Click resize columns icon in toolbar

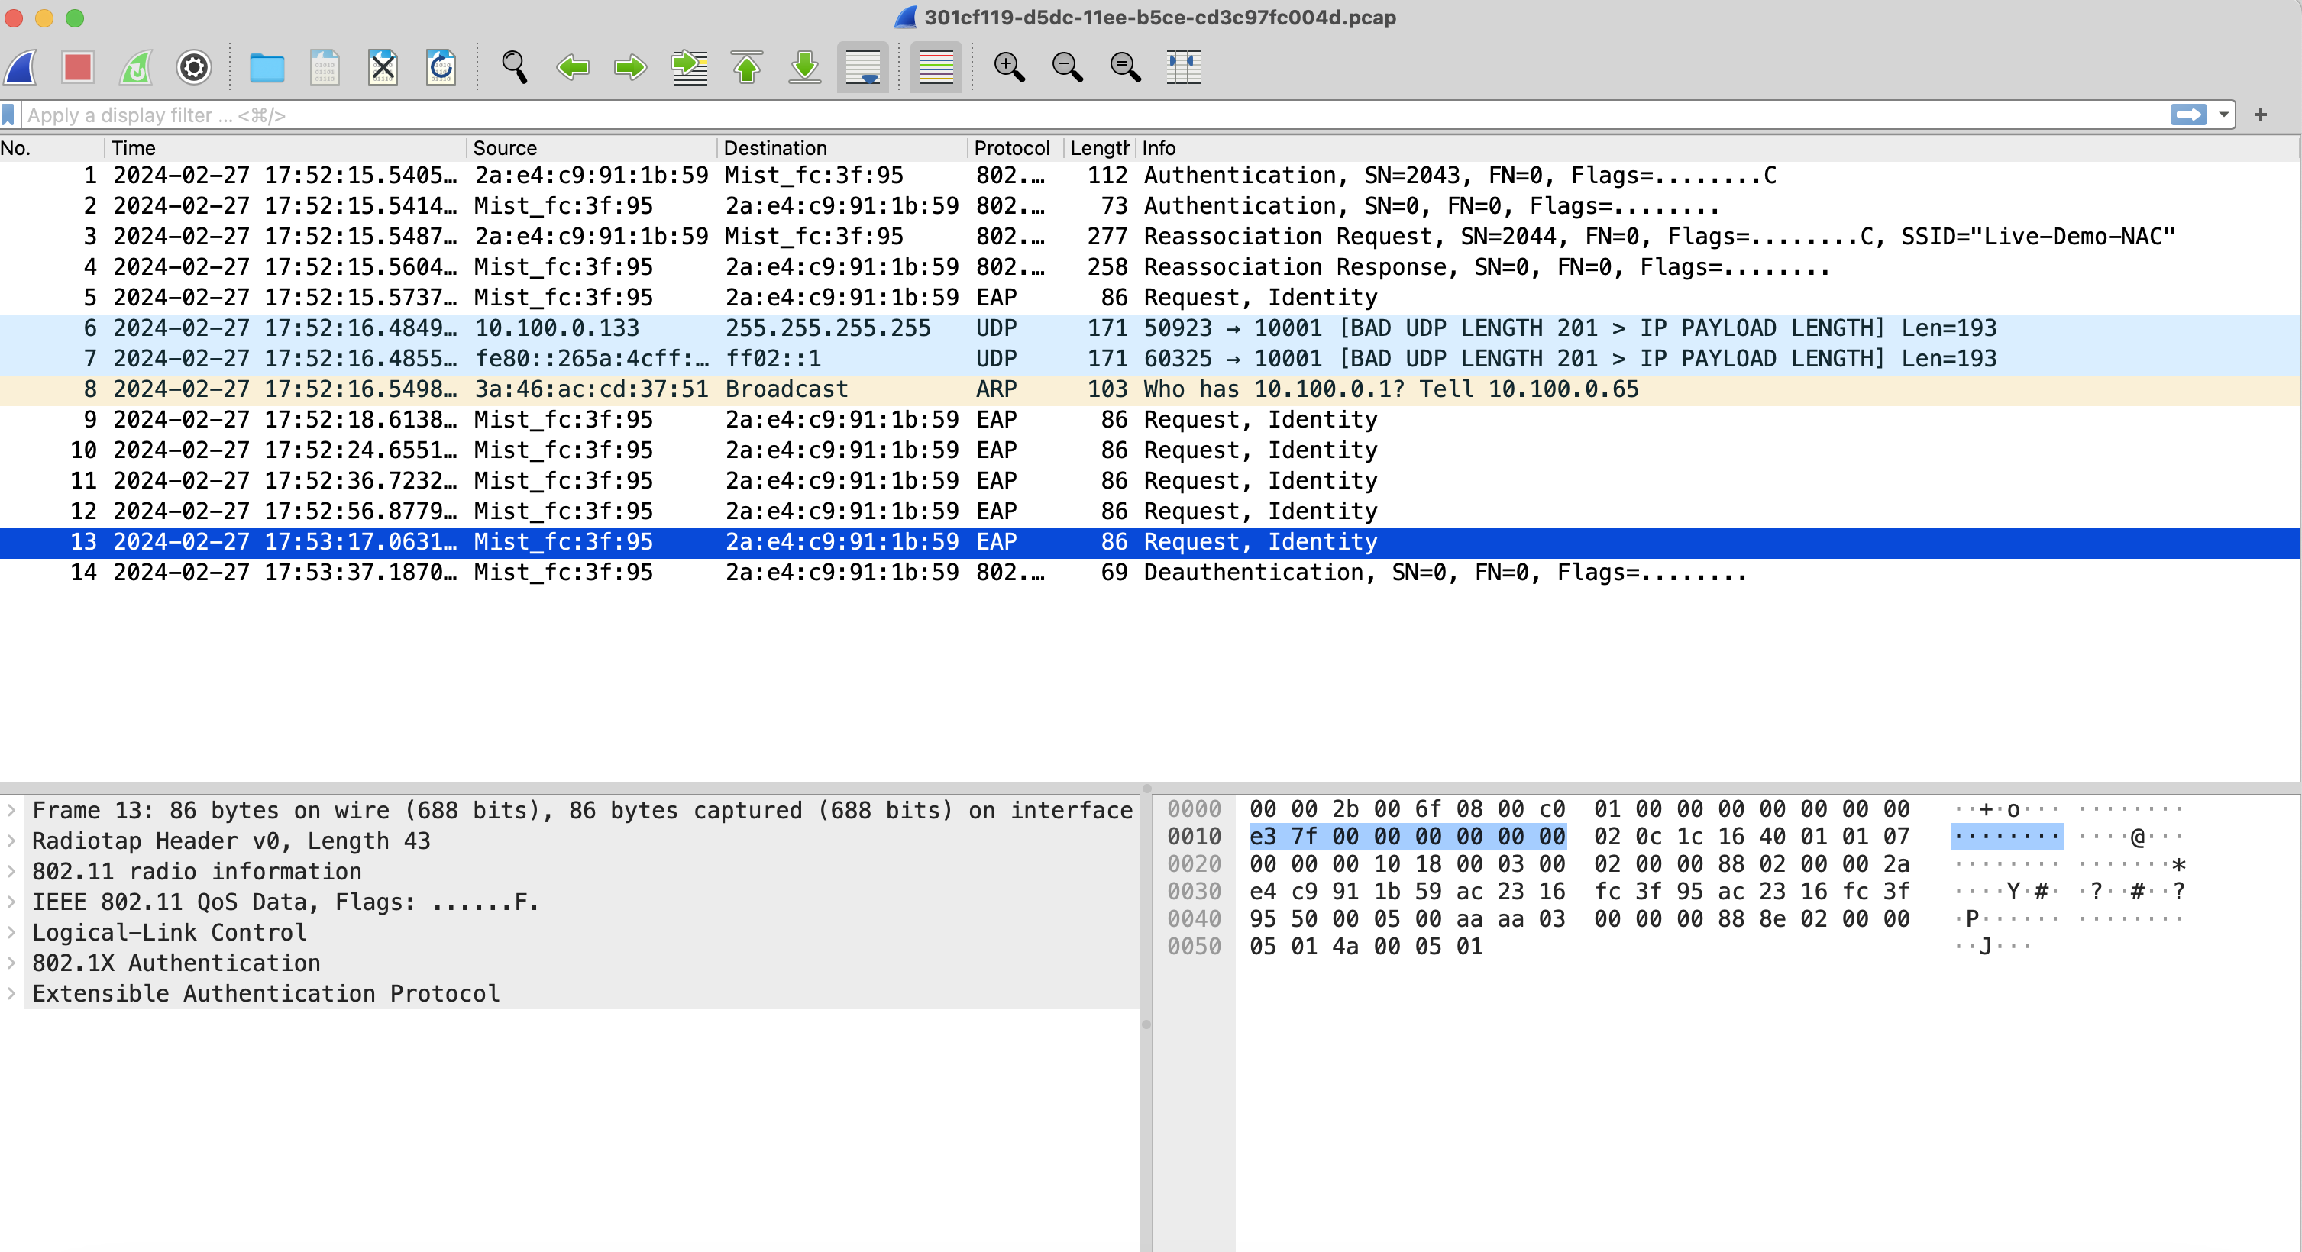coord(1183,67)
